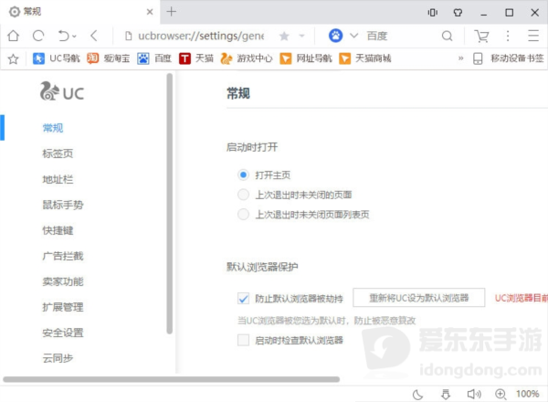
Task: Open 地址栏 settings section
Action: [x=58, y=179]
